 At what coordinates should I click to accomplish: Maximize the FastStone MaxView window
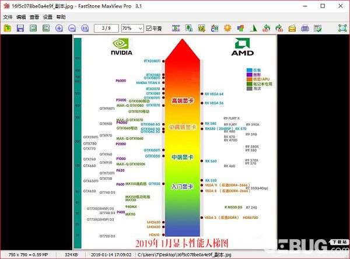tap(323, 6)
